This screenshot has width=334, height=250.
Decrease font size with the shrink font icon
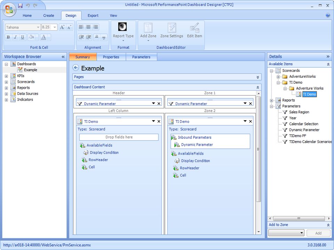pos(70,27)
